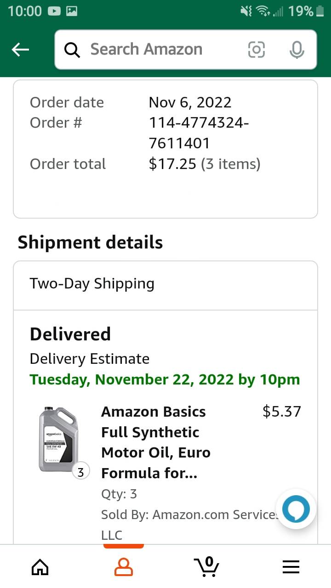Tap the Delivered status heading
This screenshot has height=588, width=331.
(70, 334)
